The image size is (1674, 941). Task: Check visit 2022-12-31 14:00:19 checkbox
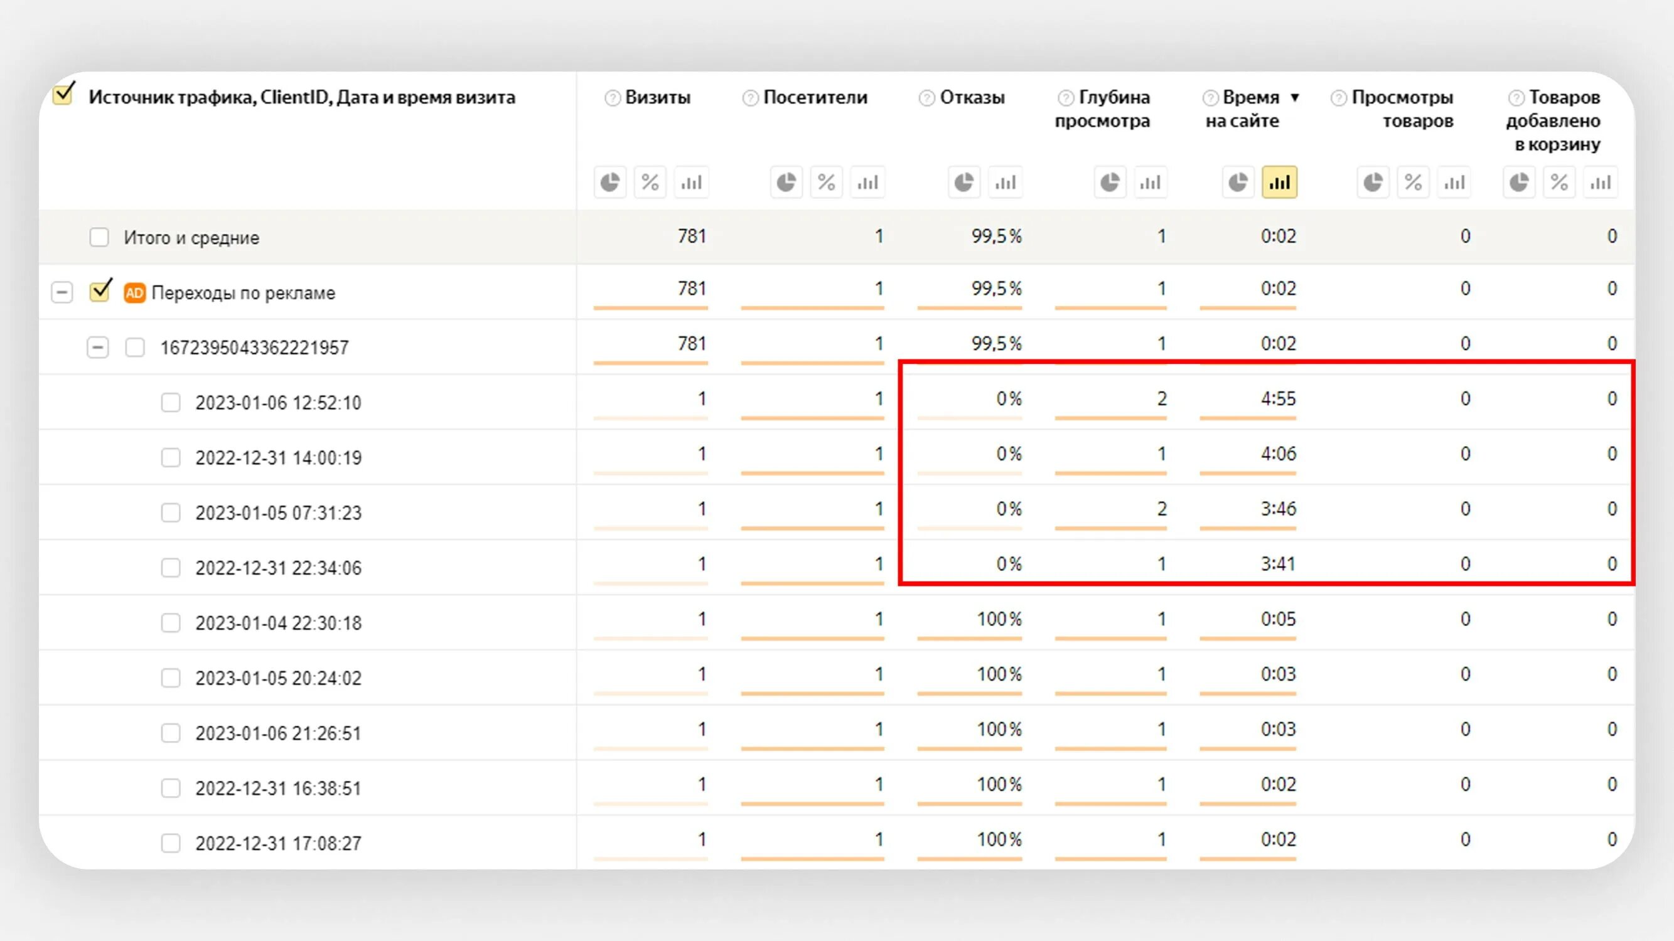click(x=171, y=458)
